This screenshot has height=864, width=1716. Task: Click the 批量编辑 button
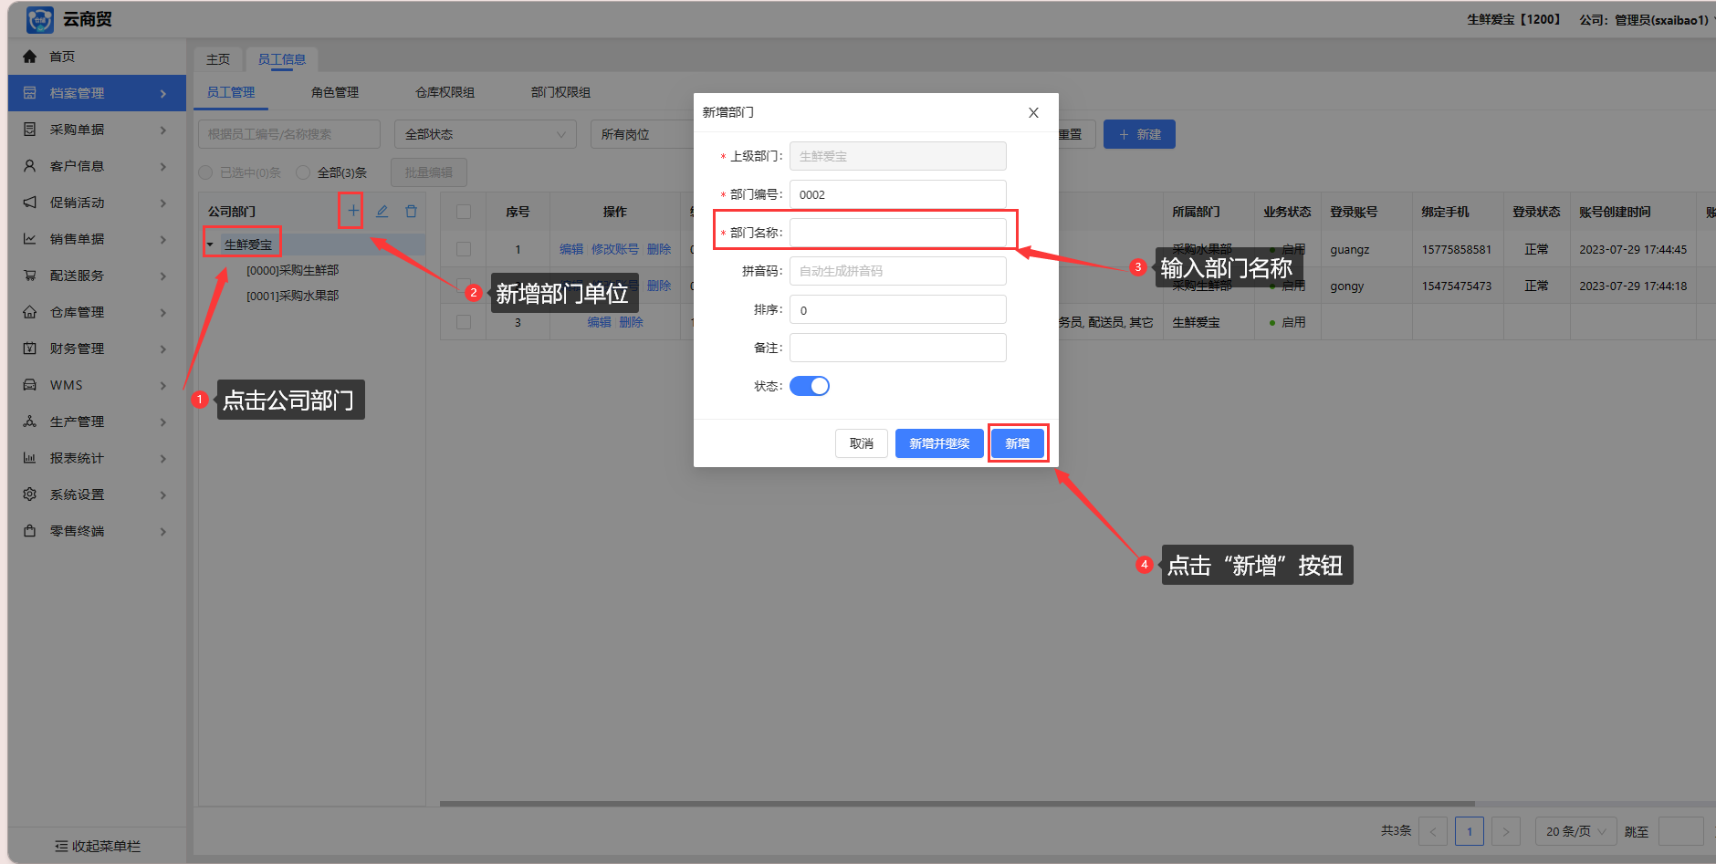pos(429,172)
